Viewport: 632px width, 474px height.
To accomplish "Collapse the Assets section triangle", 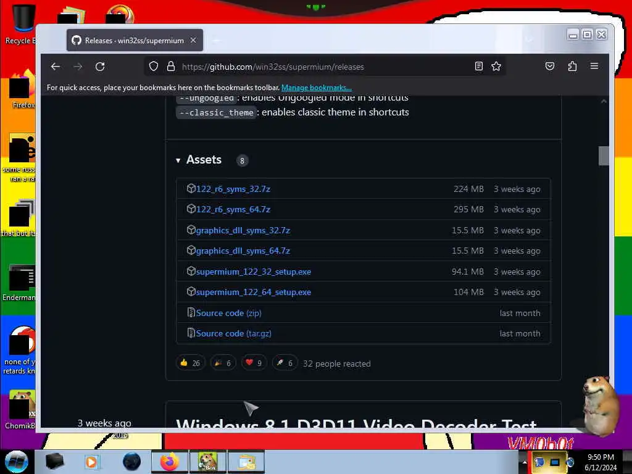I will click(178, 160).
